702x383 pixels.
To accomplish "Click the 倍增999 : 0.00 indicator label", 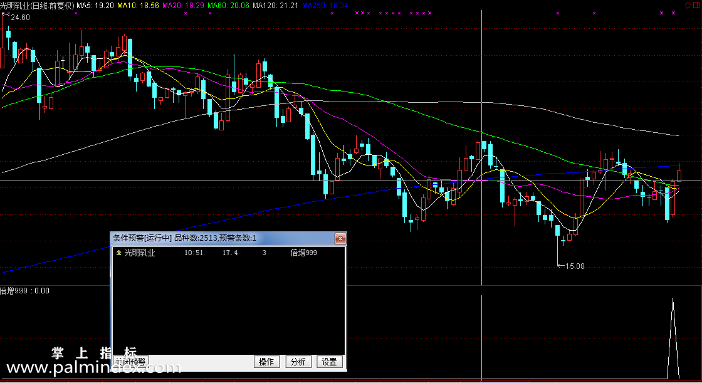I will pyautogui.click(x=24, y=291).
